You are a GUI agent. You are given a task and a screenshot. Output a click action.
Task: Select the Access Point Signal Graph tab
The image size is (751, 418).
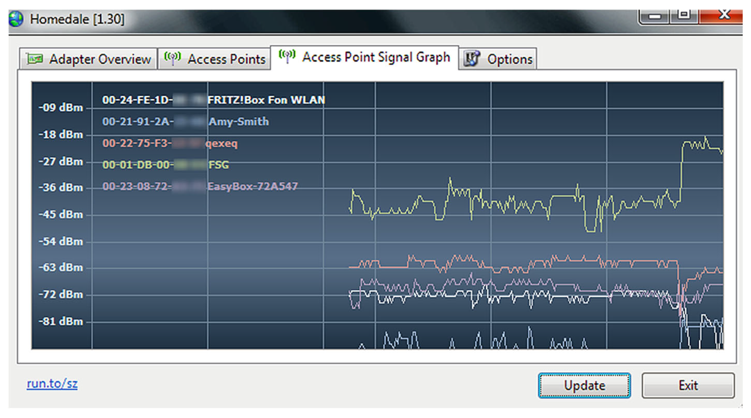click(376, 57)
